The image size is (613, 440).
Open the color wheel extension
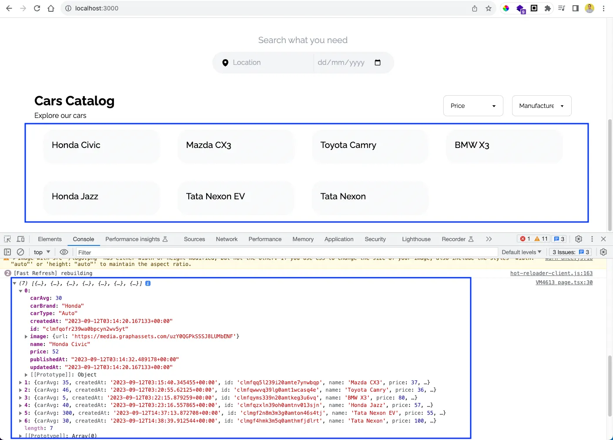coord(506,8)
